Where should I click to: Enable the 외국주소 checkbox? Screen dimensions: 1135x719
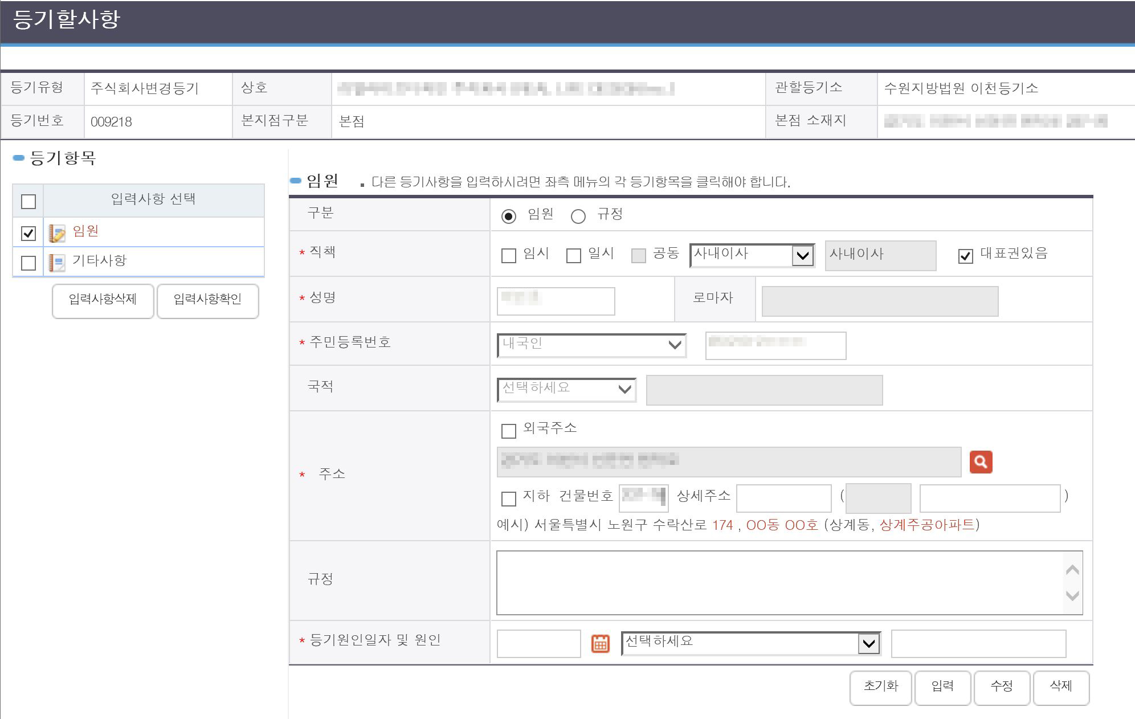pos(508,431)
